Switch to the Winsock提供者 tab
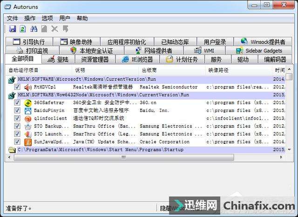 [263, 42]
